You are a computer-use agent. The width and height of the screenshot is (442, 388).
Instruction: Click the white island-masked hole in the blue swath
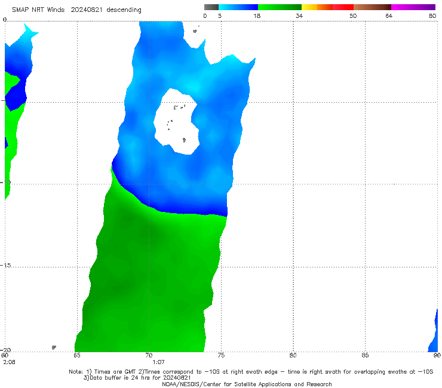(x=177, y=122)
